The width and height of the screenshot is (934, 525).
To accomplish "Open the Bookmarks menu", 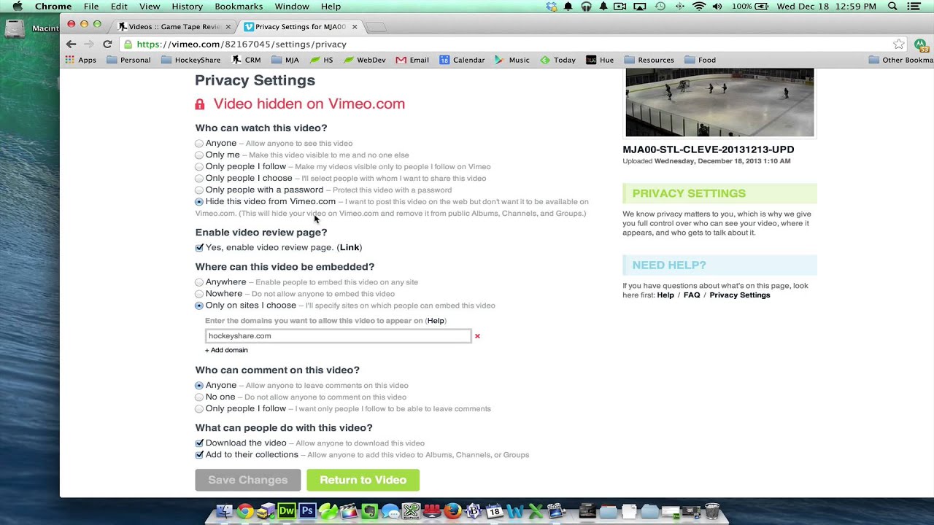I will (x=239, y=7).
